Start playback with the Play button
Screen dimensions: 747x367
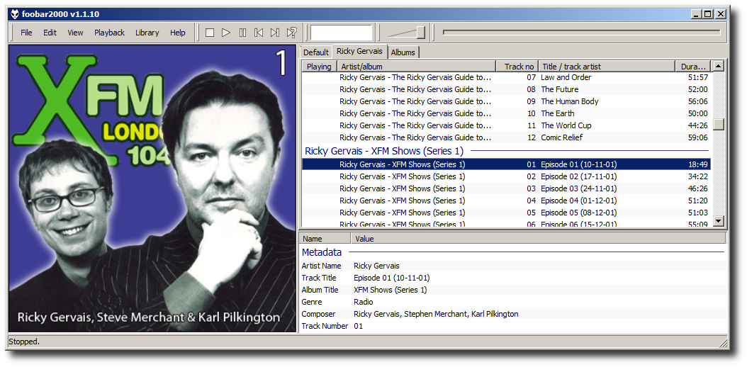[x=226, y=33]
